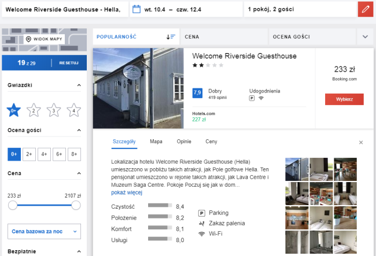This screenshot has height=256, width=376.
Task: Click pokaż więcej link
Action: click(127, 192)
